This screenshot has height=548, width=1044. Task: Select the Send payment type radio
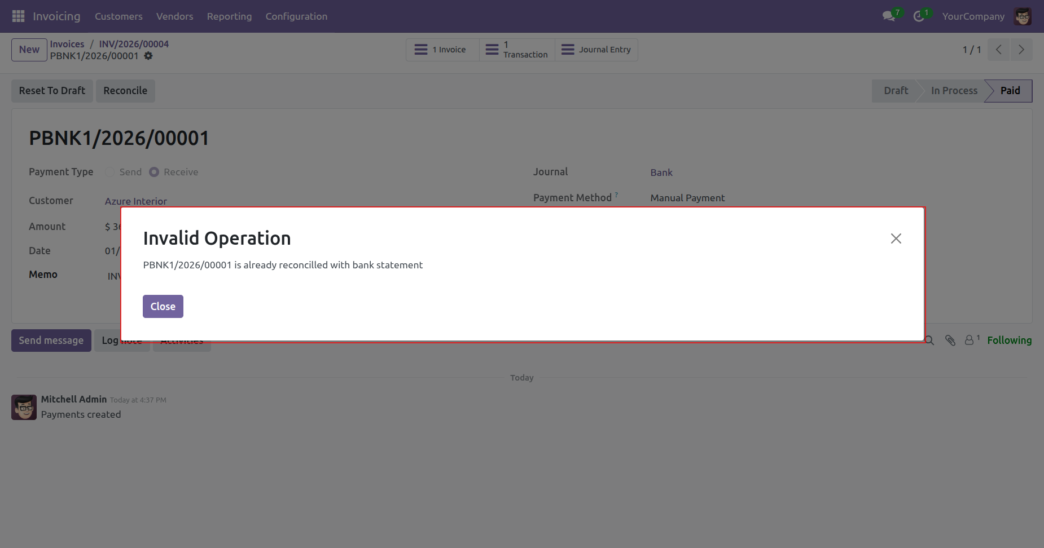point(110,172)
